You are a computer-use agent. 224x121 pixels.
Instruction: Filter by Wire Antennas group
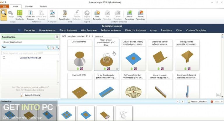click(89, 30)
